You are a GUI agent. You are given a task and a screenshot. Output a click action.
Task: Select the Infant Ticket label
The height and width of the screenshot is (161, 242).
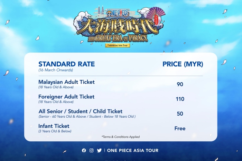click(54, 126)
